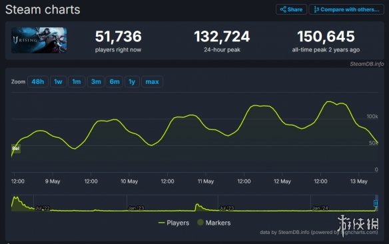This screenshot has width=389, height=244.
Task: Click the Jul '22 navigator label
Action: point(43,208)
